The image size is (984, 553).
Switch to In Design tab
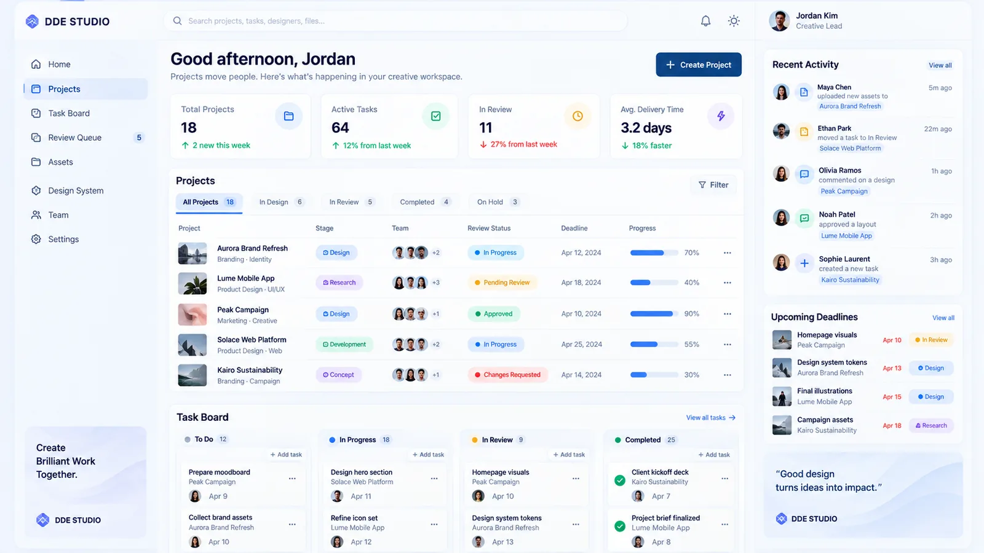point(281,202)
